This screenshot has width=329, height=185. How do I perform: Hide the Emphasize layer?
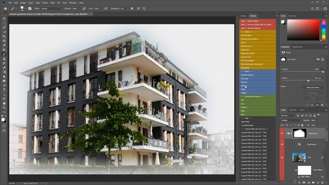click(282, 144)
